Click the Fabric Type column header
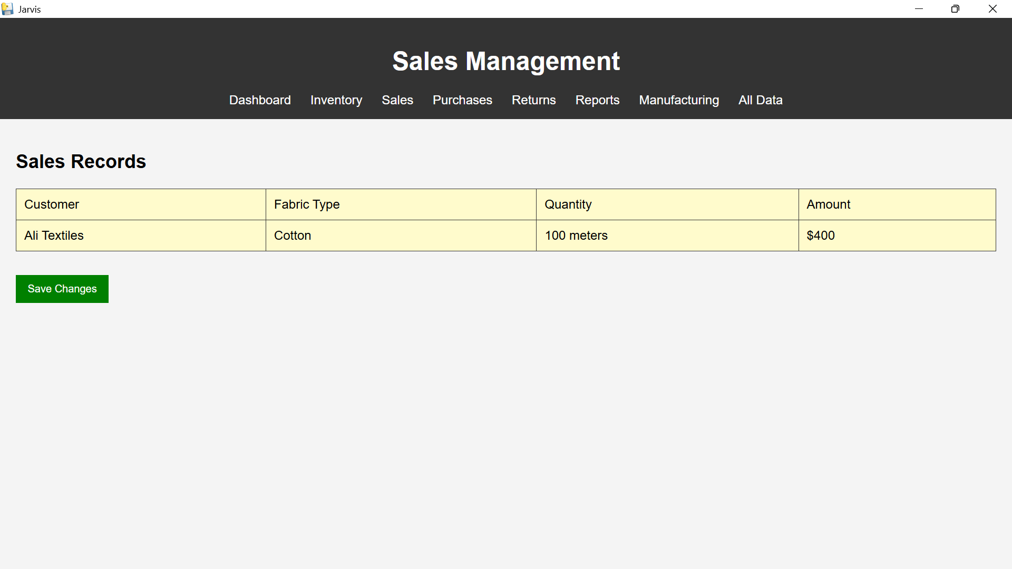Screen dimensions: 1012x569 pos(401,204)
